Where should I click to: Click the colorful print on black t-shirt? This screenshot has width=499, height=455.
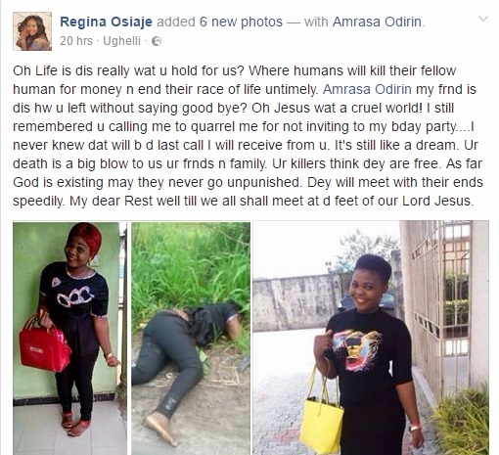[356, 350]
